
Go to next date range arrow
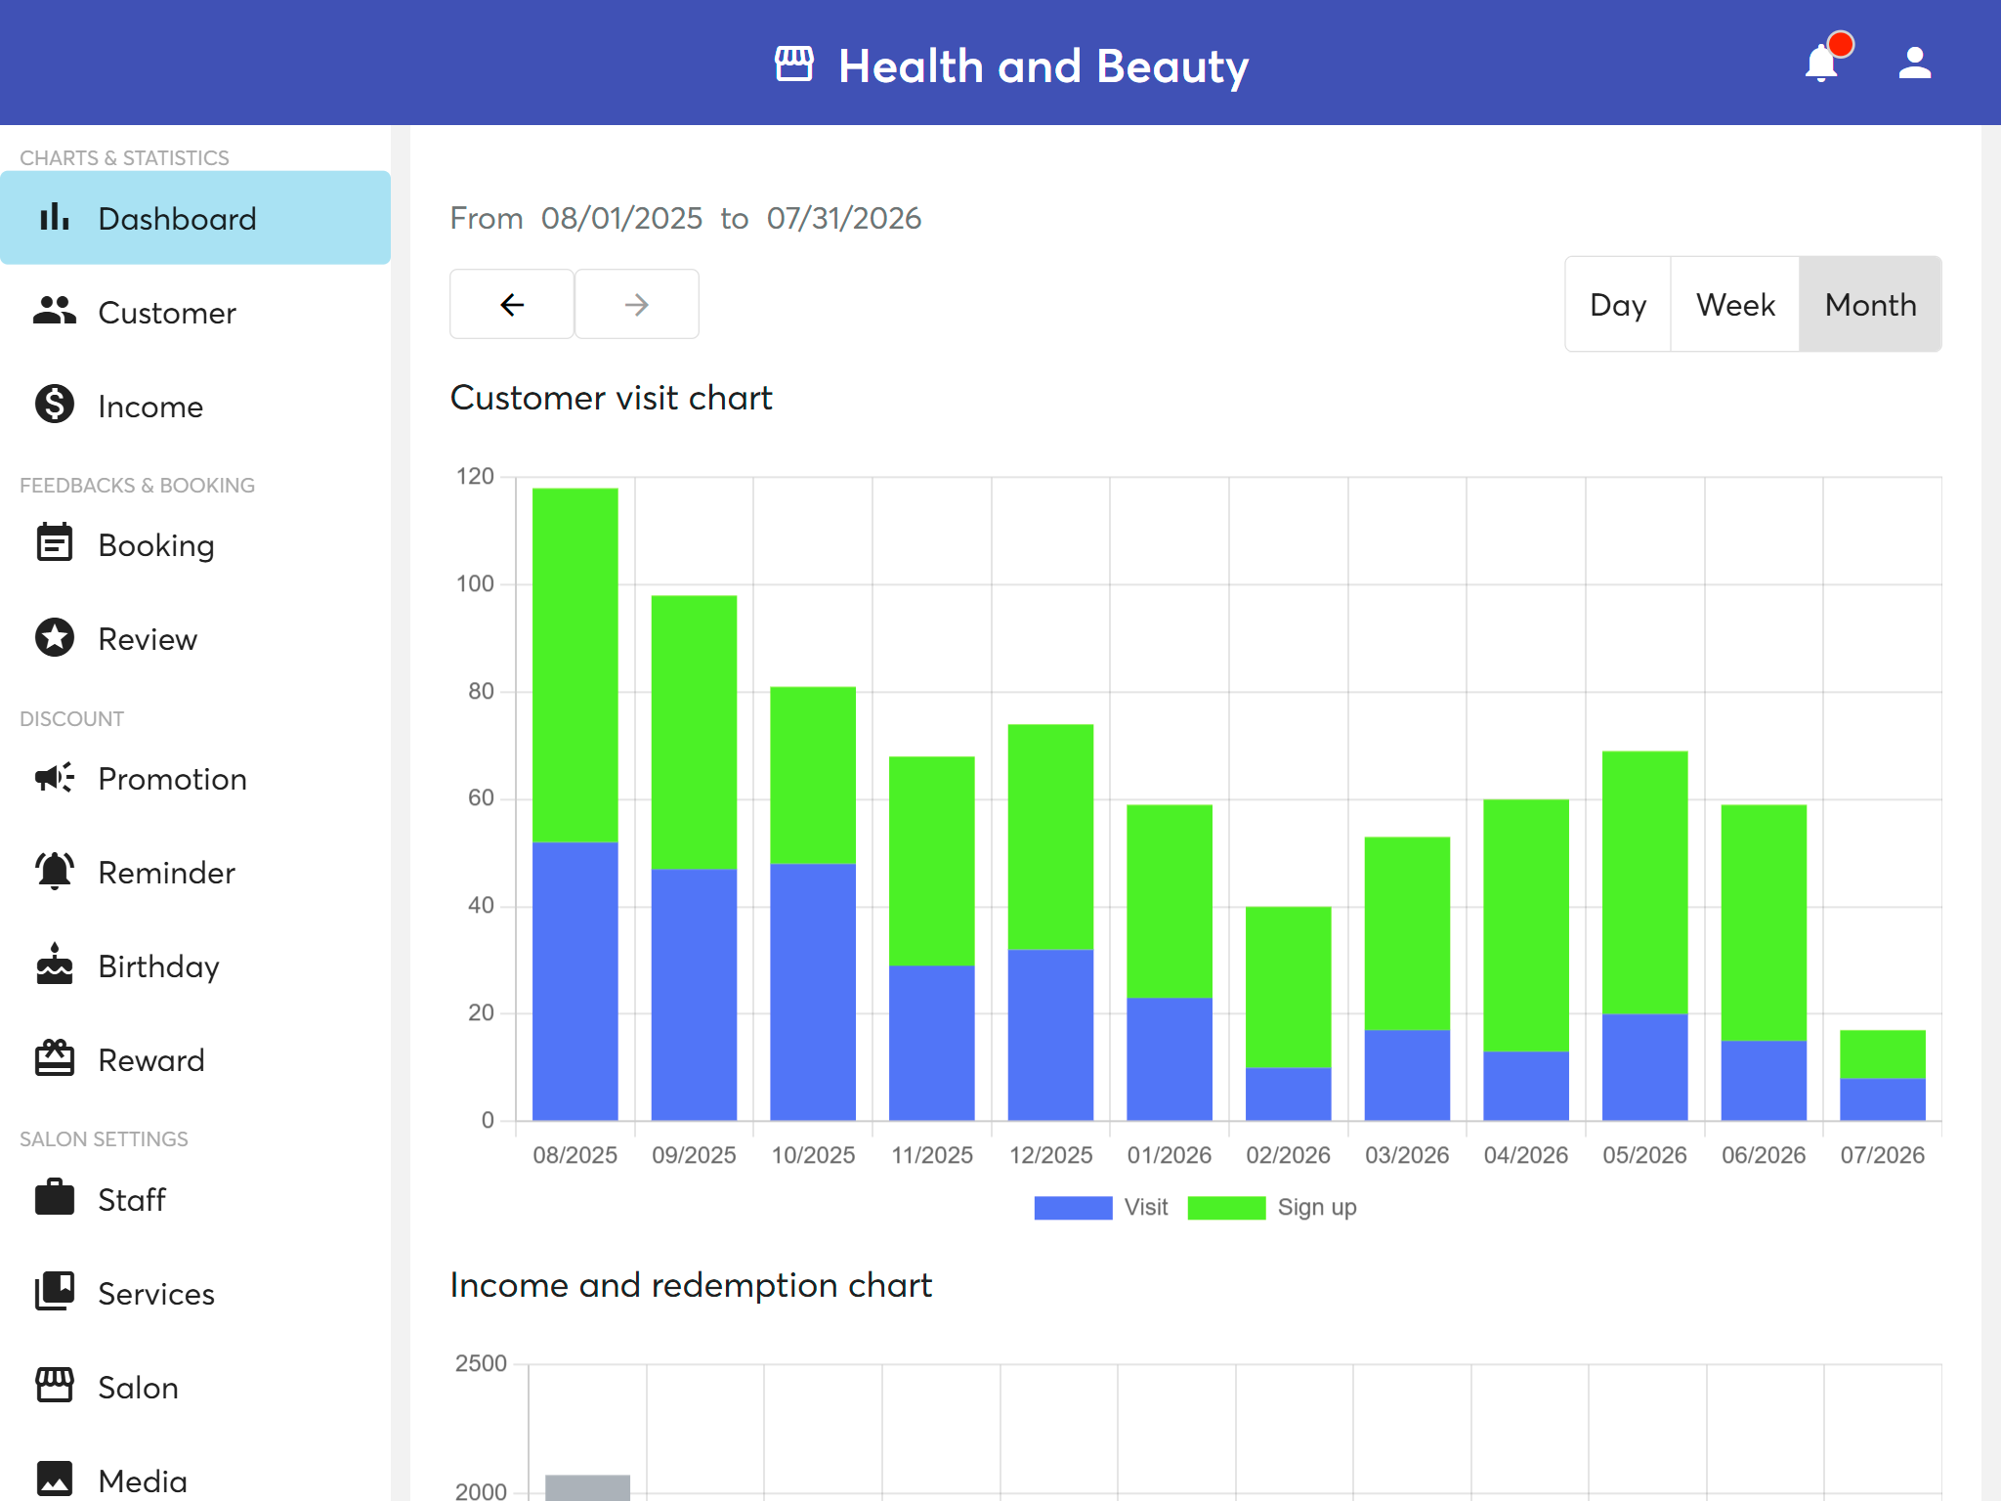(636, 304)
